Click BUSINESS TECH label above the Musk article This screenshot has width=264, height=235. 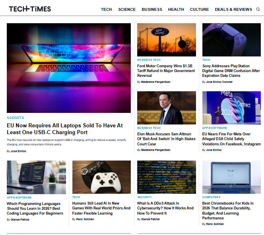coord(149,128)
